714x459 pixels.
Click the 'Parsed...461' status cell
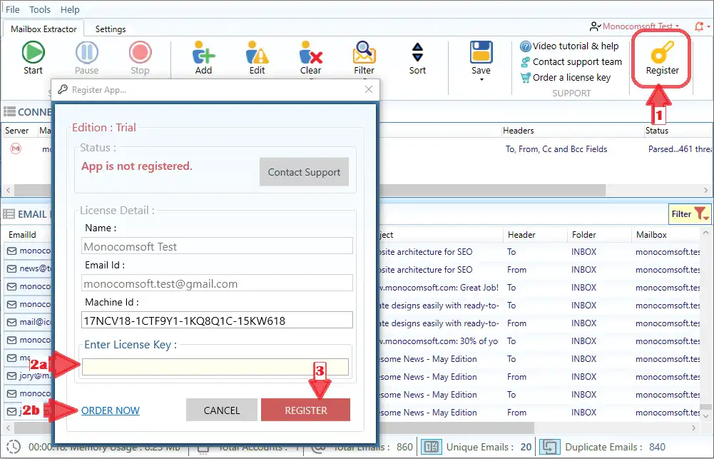pyautogui.click(x=680, y=149)
